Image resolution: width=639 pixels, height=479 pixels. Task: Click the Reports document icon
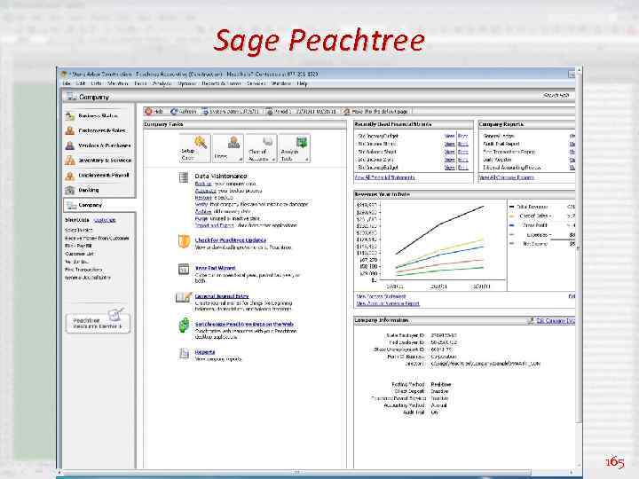click(x=184, y=353)
